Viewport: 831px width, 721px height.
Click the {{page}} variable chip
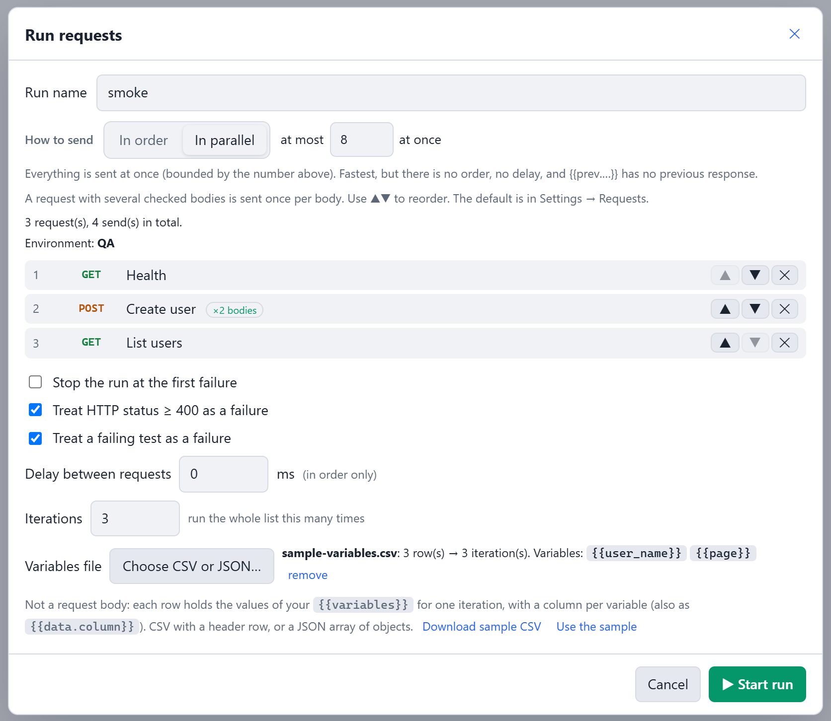pos(723,553)
